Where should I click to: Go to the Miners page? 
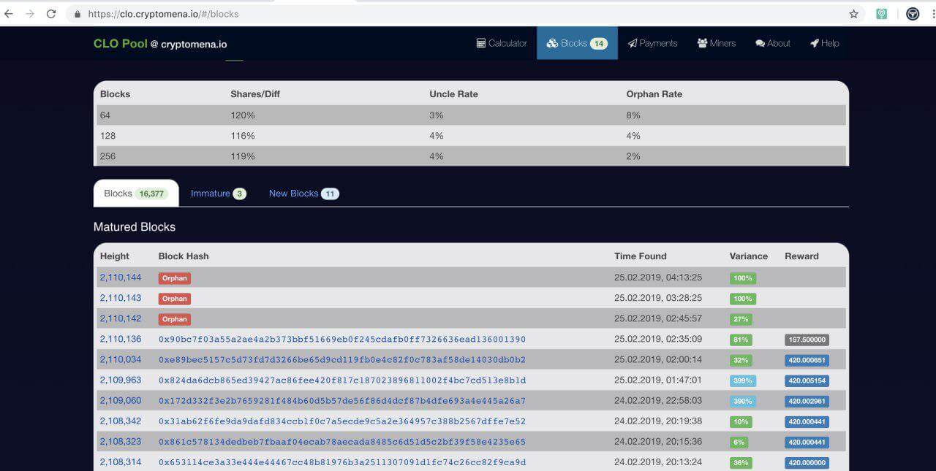(x=717, y=43)
